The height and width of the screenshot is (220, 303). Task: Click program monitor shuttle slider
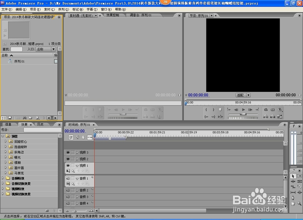point(243,114)
